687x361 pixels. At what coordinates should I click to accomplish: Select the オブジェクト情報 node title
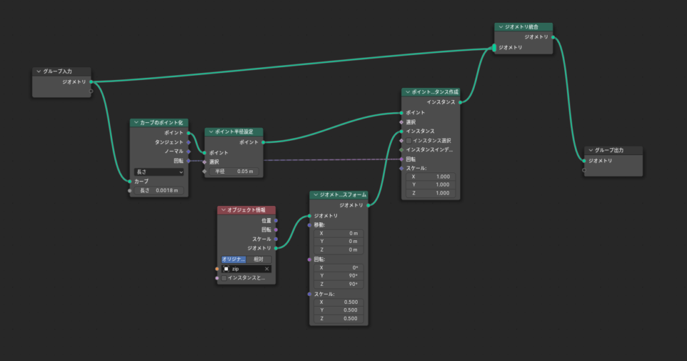(246, 210)
